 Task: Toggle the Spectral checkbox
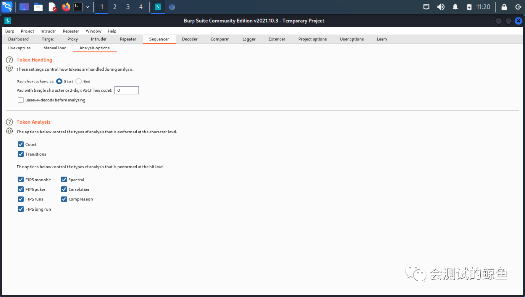(x=64, y=180)
